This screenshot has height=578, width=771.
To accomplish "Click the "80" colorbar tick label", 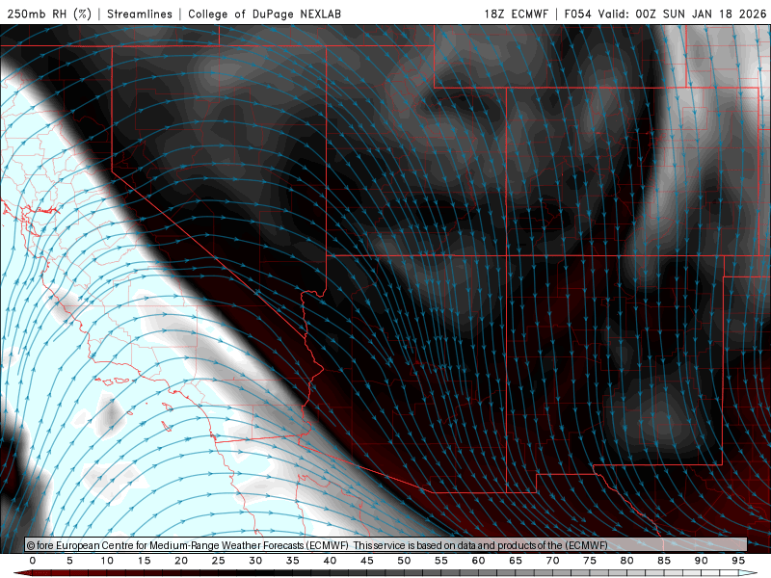I will 626,561.
